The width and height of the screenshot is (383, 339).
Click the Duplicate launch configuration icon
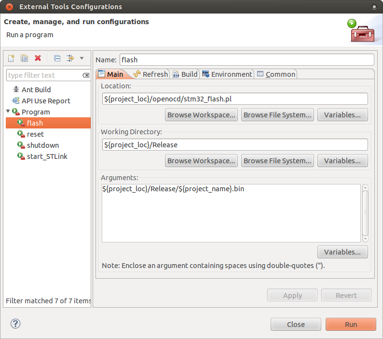click(x=24, y=58)
